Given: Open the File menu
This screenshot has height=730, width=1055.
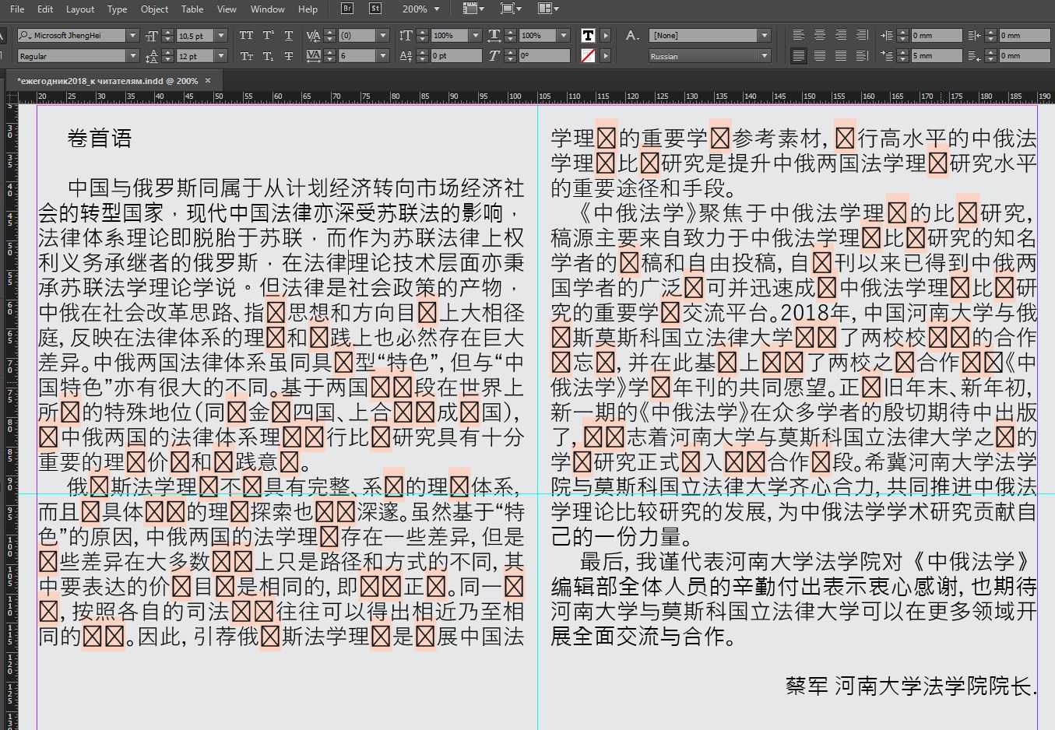Looking at the screenshot, I should click(17, 9).
